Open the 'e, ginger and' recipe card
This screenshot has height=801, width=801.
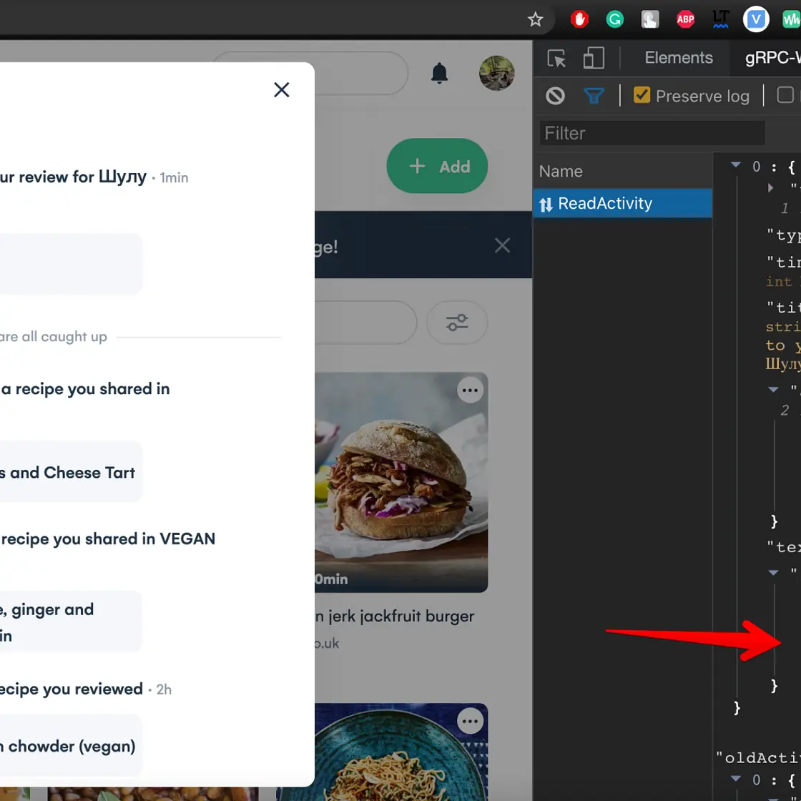(71, 621)
